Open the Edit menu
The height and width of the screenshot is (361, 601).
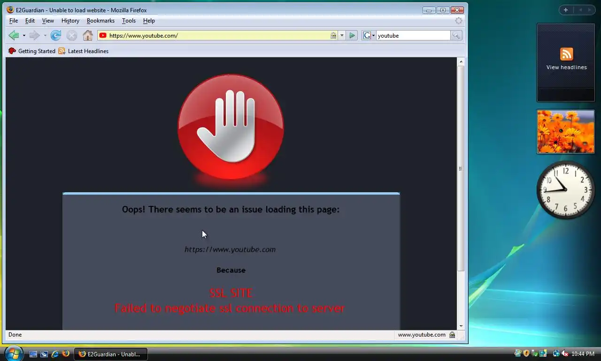tap(30, 21)
